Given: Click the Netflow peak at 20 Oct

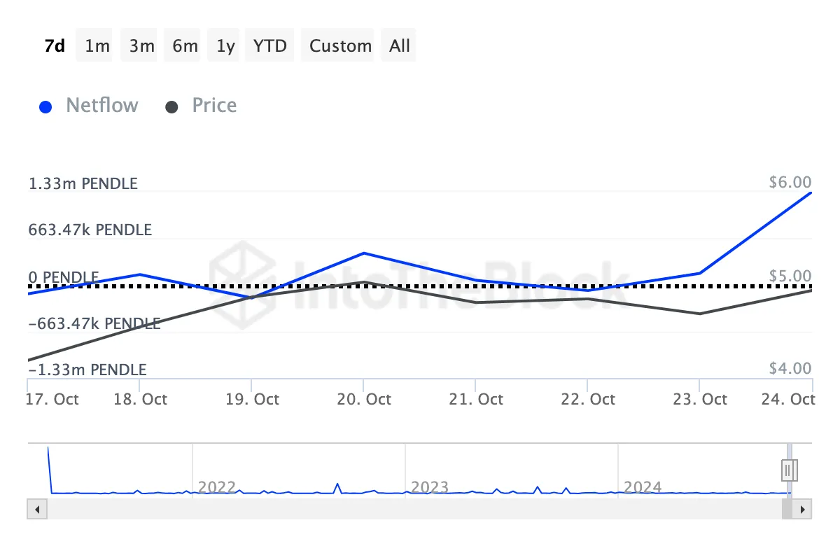Looking at the screenshot, I should [x=363, y=253].
